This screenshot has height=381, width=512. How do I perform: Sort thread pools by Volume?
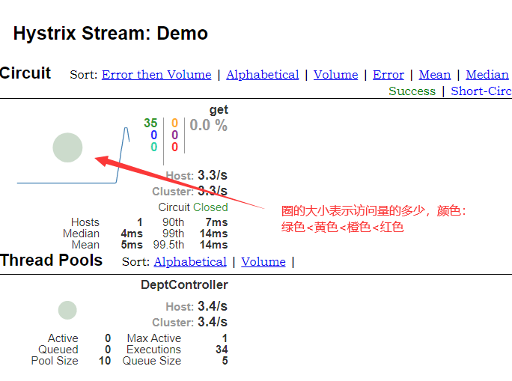click(x=263, y=261)
